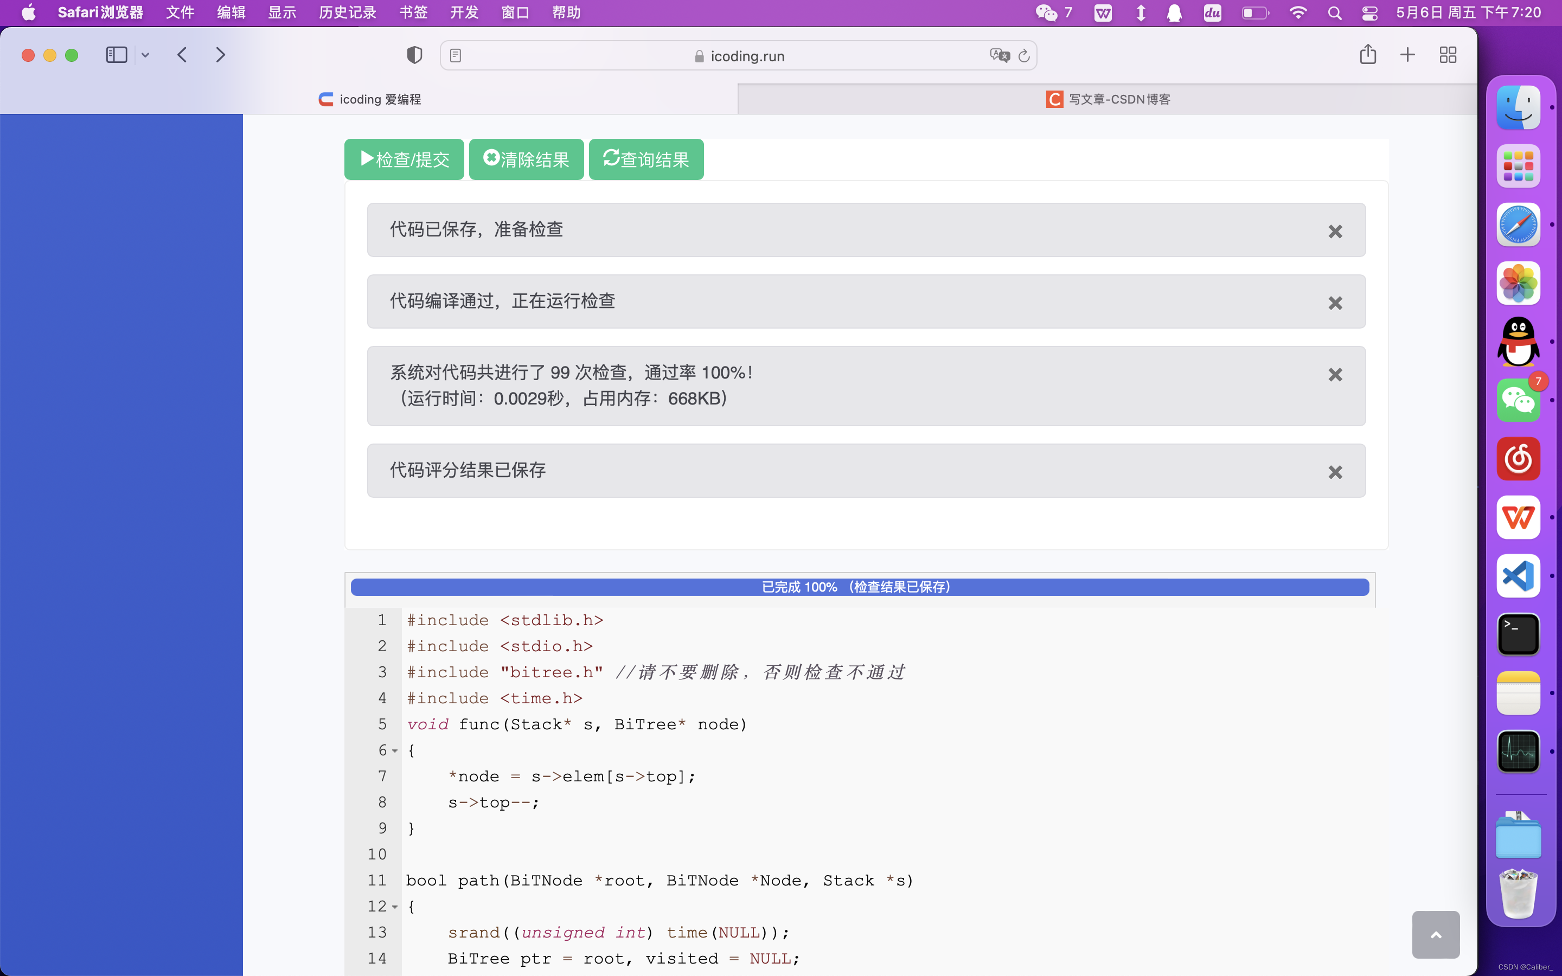This screenshot has height=976, width=1562.
Task: Close the 99 次检查 result notification
Action: [1335, 374]
